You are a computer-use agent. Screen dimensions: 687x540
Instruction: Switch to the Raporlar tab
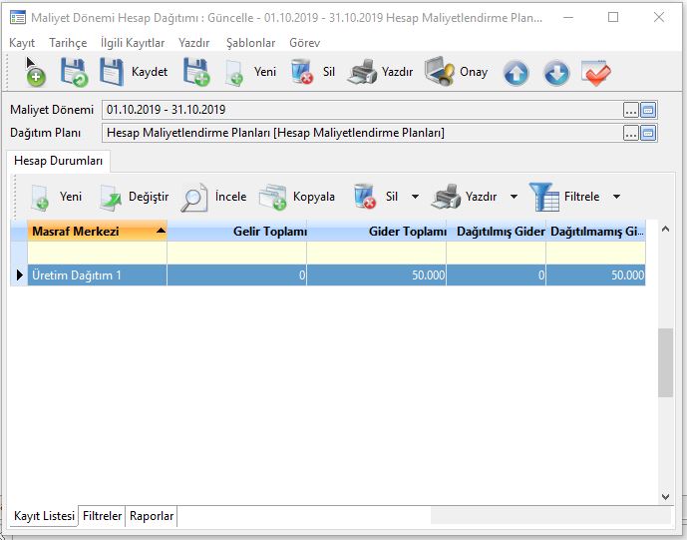[152, 516]
